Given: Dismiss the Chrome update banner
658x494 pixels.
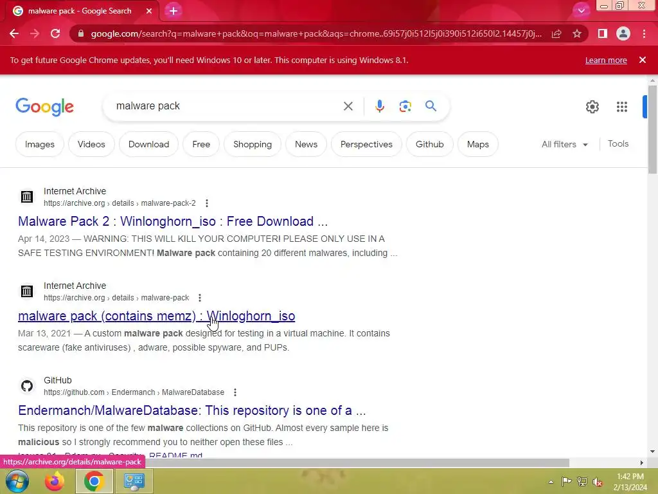Looking at the screenshot, I should pos(642,60).
